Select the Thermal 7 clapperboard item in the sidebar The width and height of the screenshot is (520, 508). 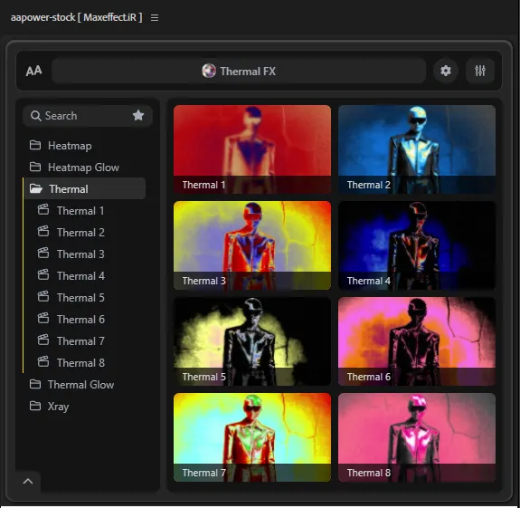[x=80, y=341]
